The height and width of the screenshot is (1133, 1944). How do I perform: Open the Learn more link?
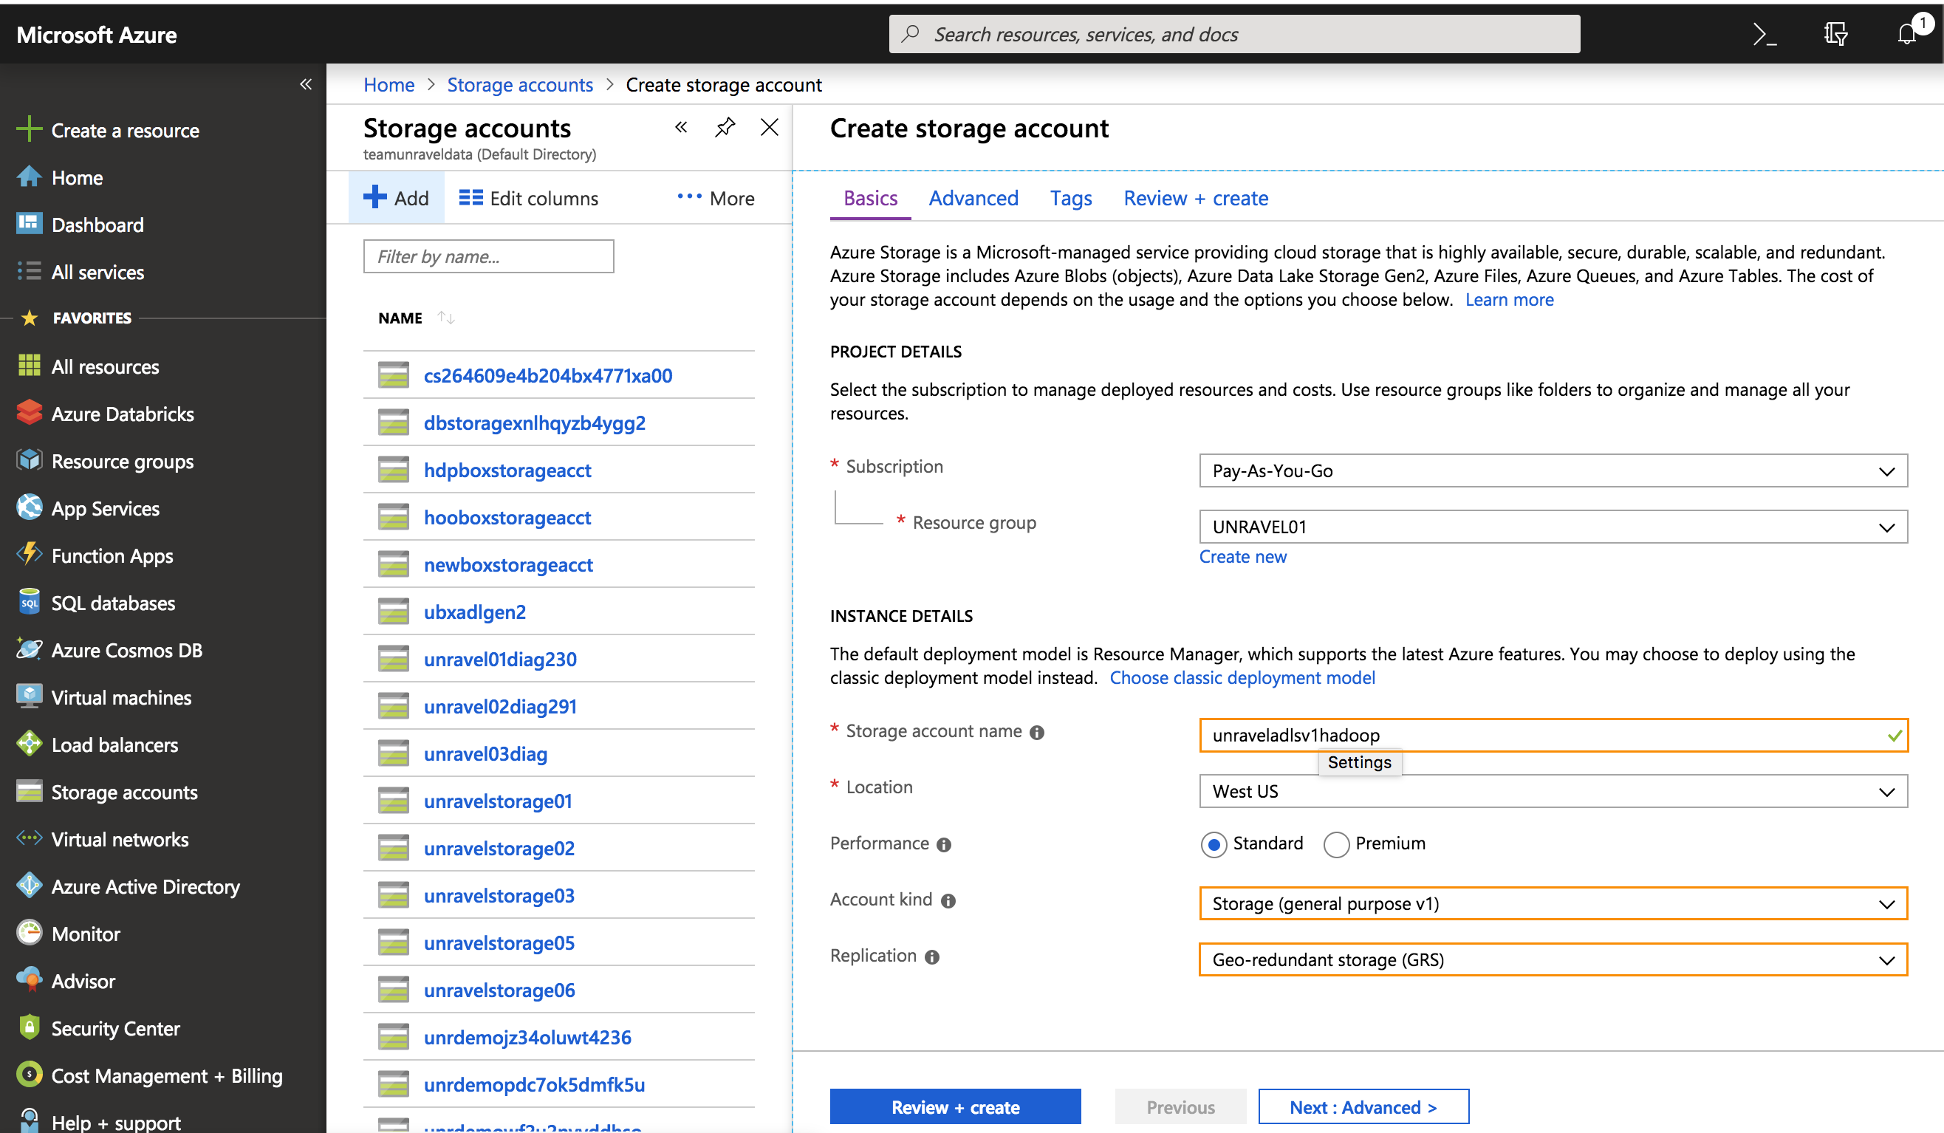(x=1510, y=299)
